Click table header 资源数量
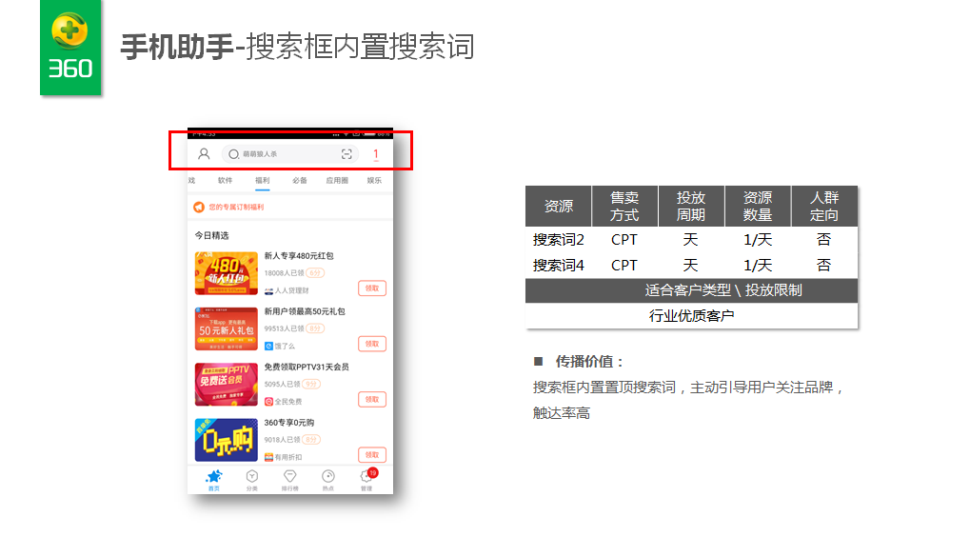This screenshot has height=537, width=970. coord(757,206)
